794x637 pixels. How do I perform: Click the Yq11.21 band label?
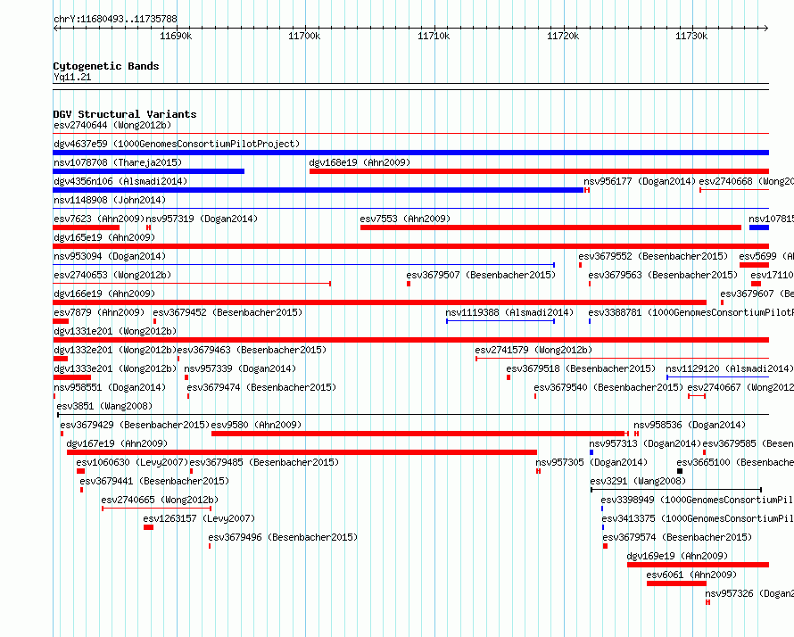pyautogui.click(x=72, y=77)
